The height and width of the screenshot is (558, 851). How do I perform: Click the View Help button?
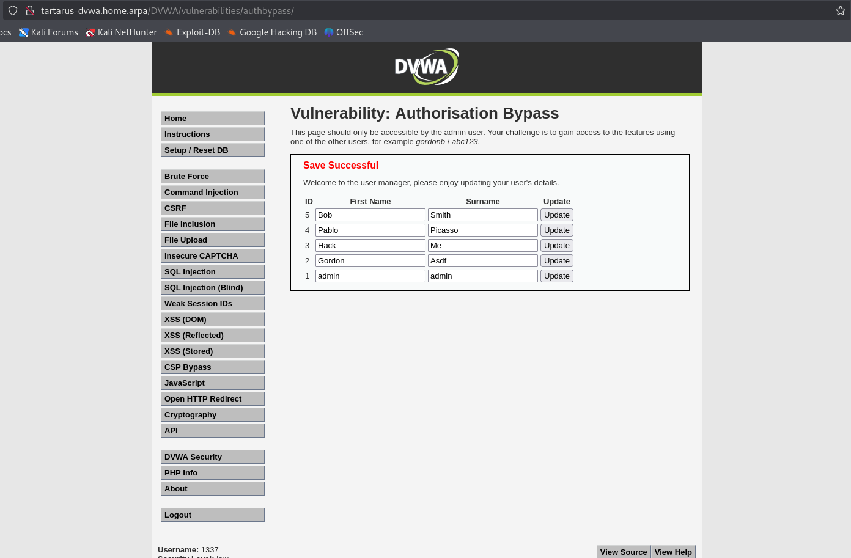tap(672, 552)
